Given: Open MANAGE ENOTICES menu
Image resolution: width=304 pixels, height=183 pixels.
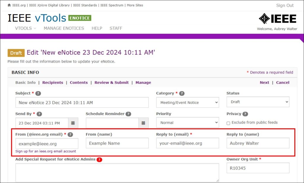Looking at the screenshot, I should [64, 28].
